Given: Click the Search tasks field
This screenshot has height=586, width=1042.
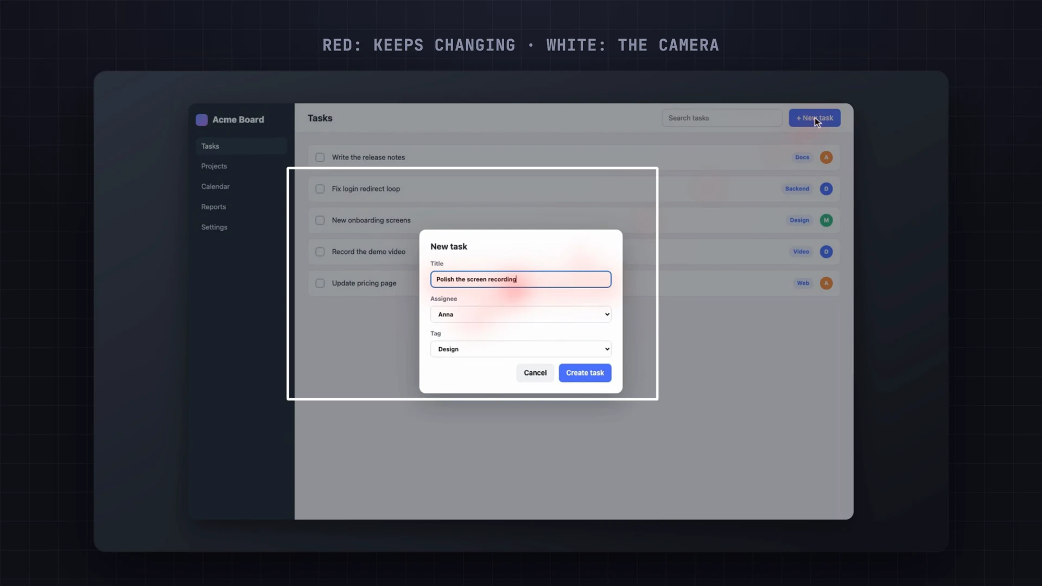Looking at the screenshot, I should 722,118.
